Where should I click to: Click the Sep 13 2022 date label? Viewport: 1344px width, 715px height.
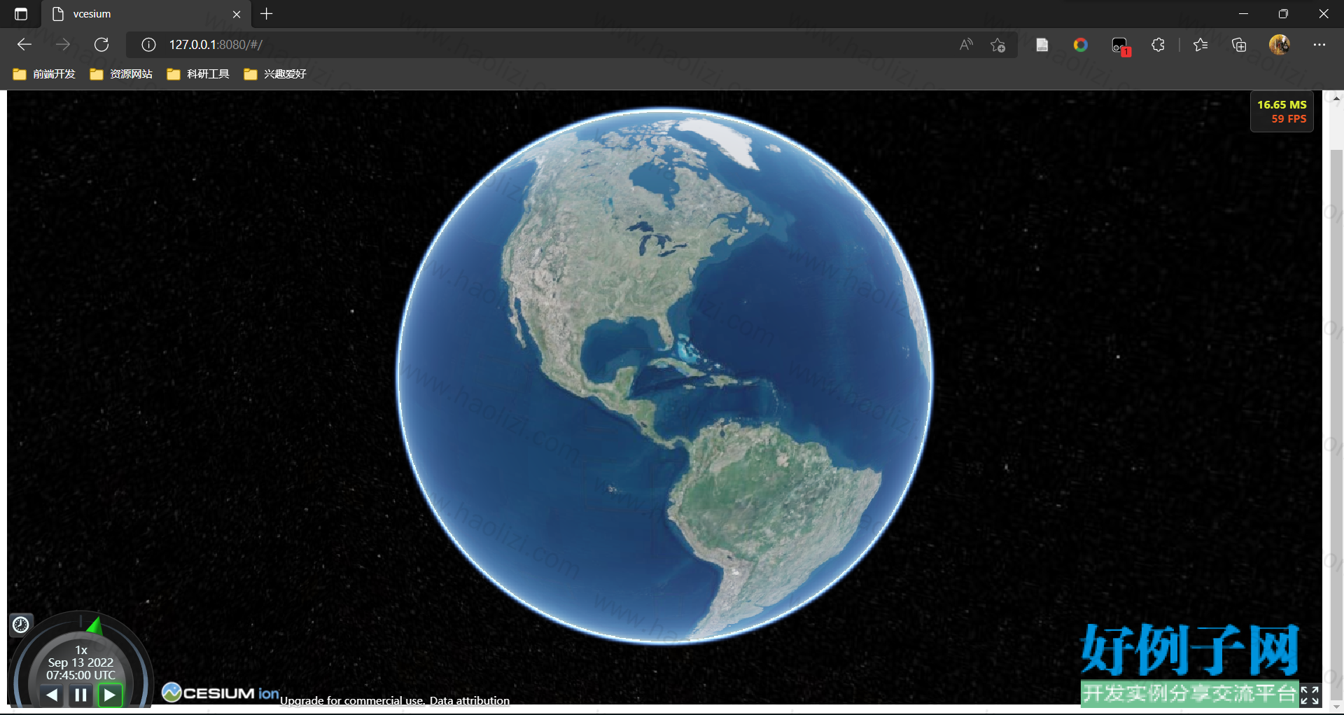[x=80, y=662]
